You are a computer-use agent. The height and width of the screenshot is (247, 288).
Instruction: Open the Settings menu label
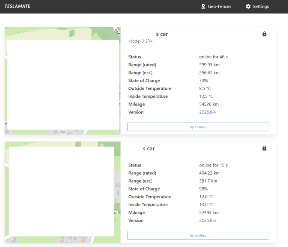point(261,6)
